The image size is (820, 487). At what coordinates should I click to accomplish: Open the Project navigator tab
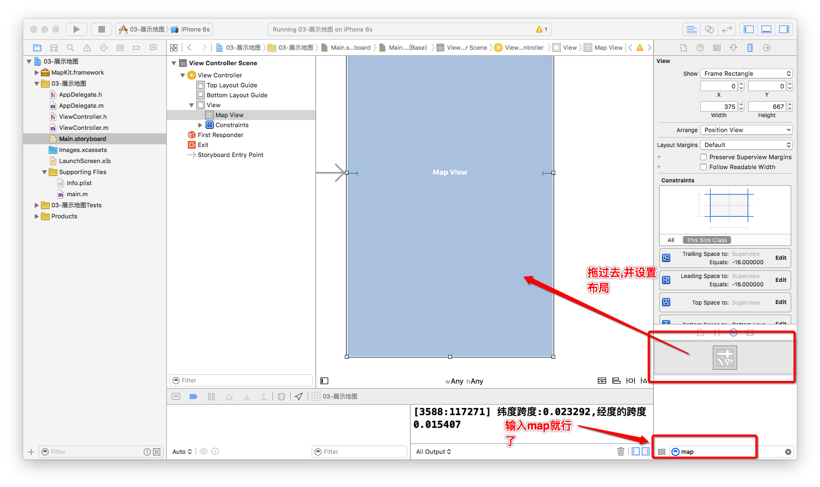point(37,48)
